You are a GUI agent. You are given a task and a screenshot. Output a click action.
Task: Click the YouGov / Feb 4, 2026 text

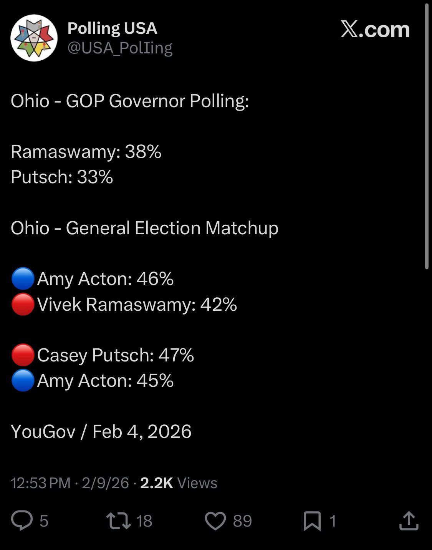pyautogui.click(x=101, y=431)
